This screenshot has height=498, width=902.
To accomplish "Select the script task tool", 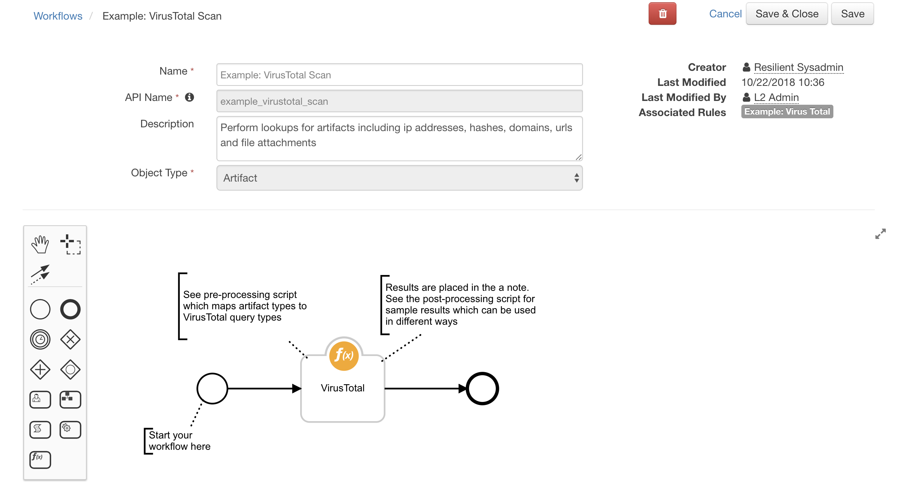I will click(40, 429).
